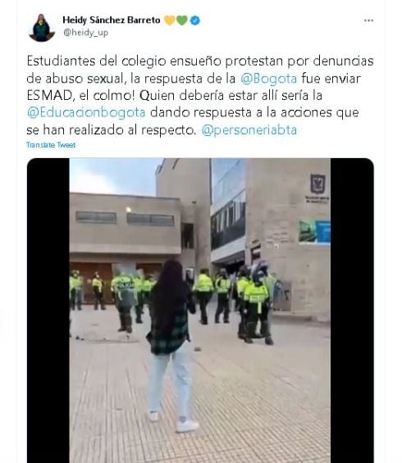Open the @personeriabta mention link
402x463 pixels.
pyautogui.click(x=249, y=130)
